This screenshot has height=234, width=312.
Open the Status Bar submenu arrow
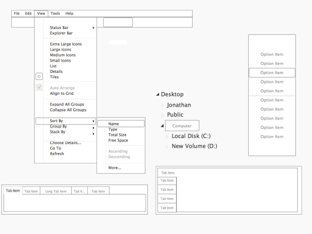click(x=93, y=27)
